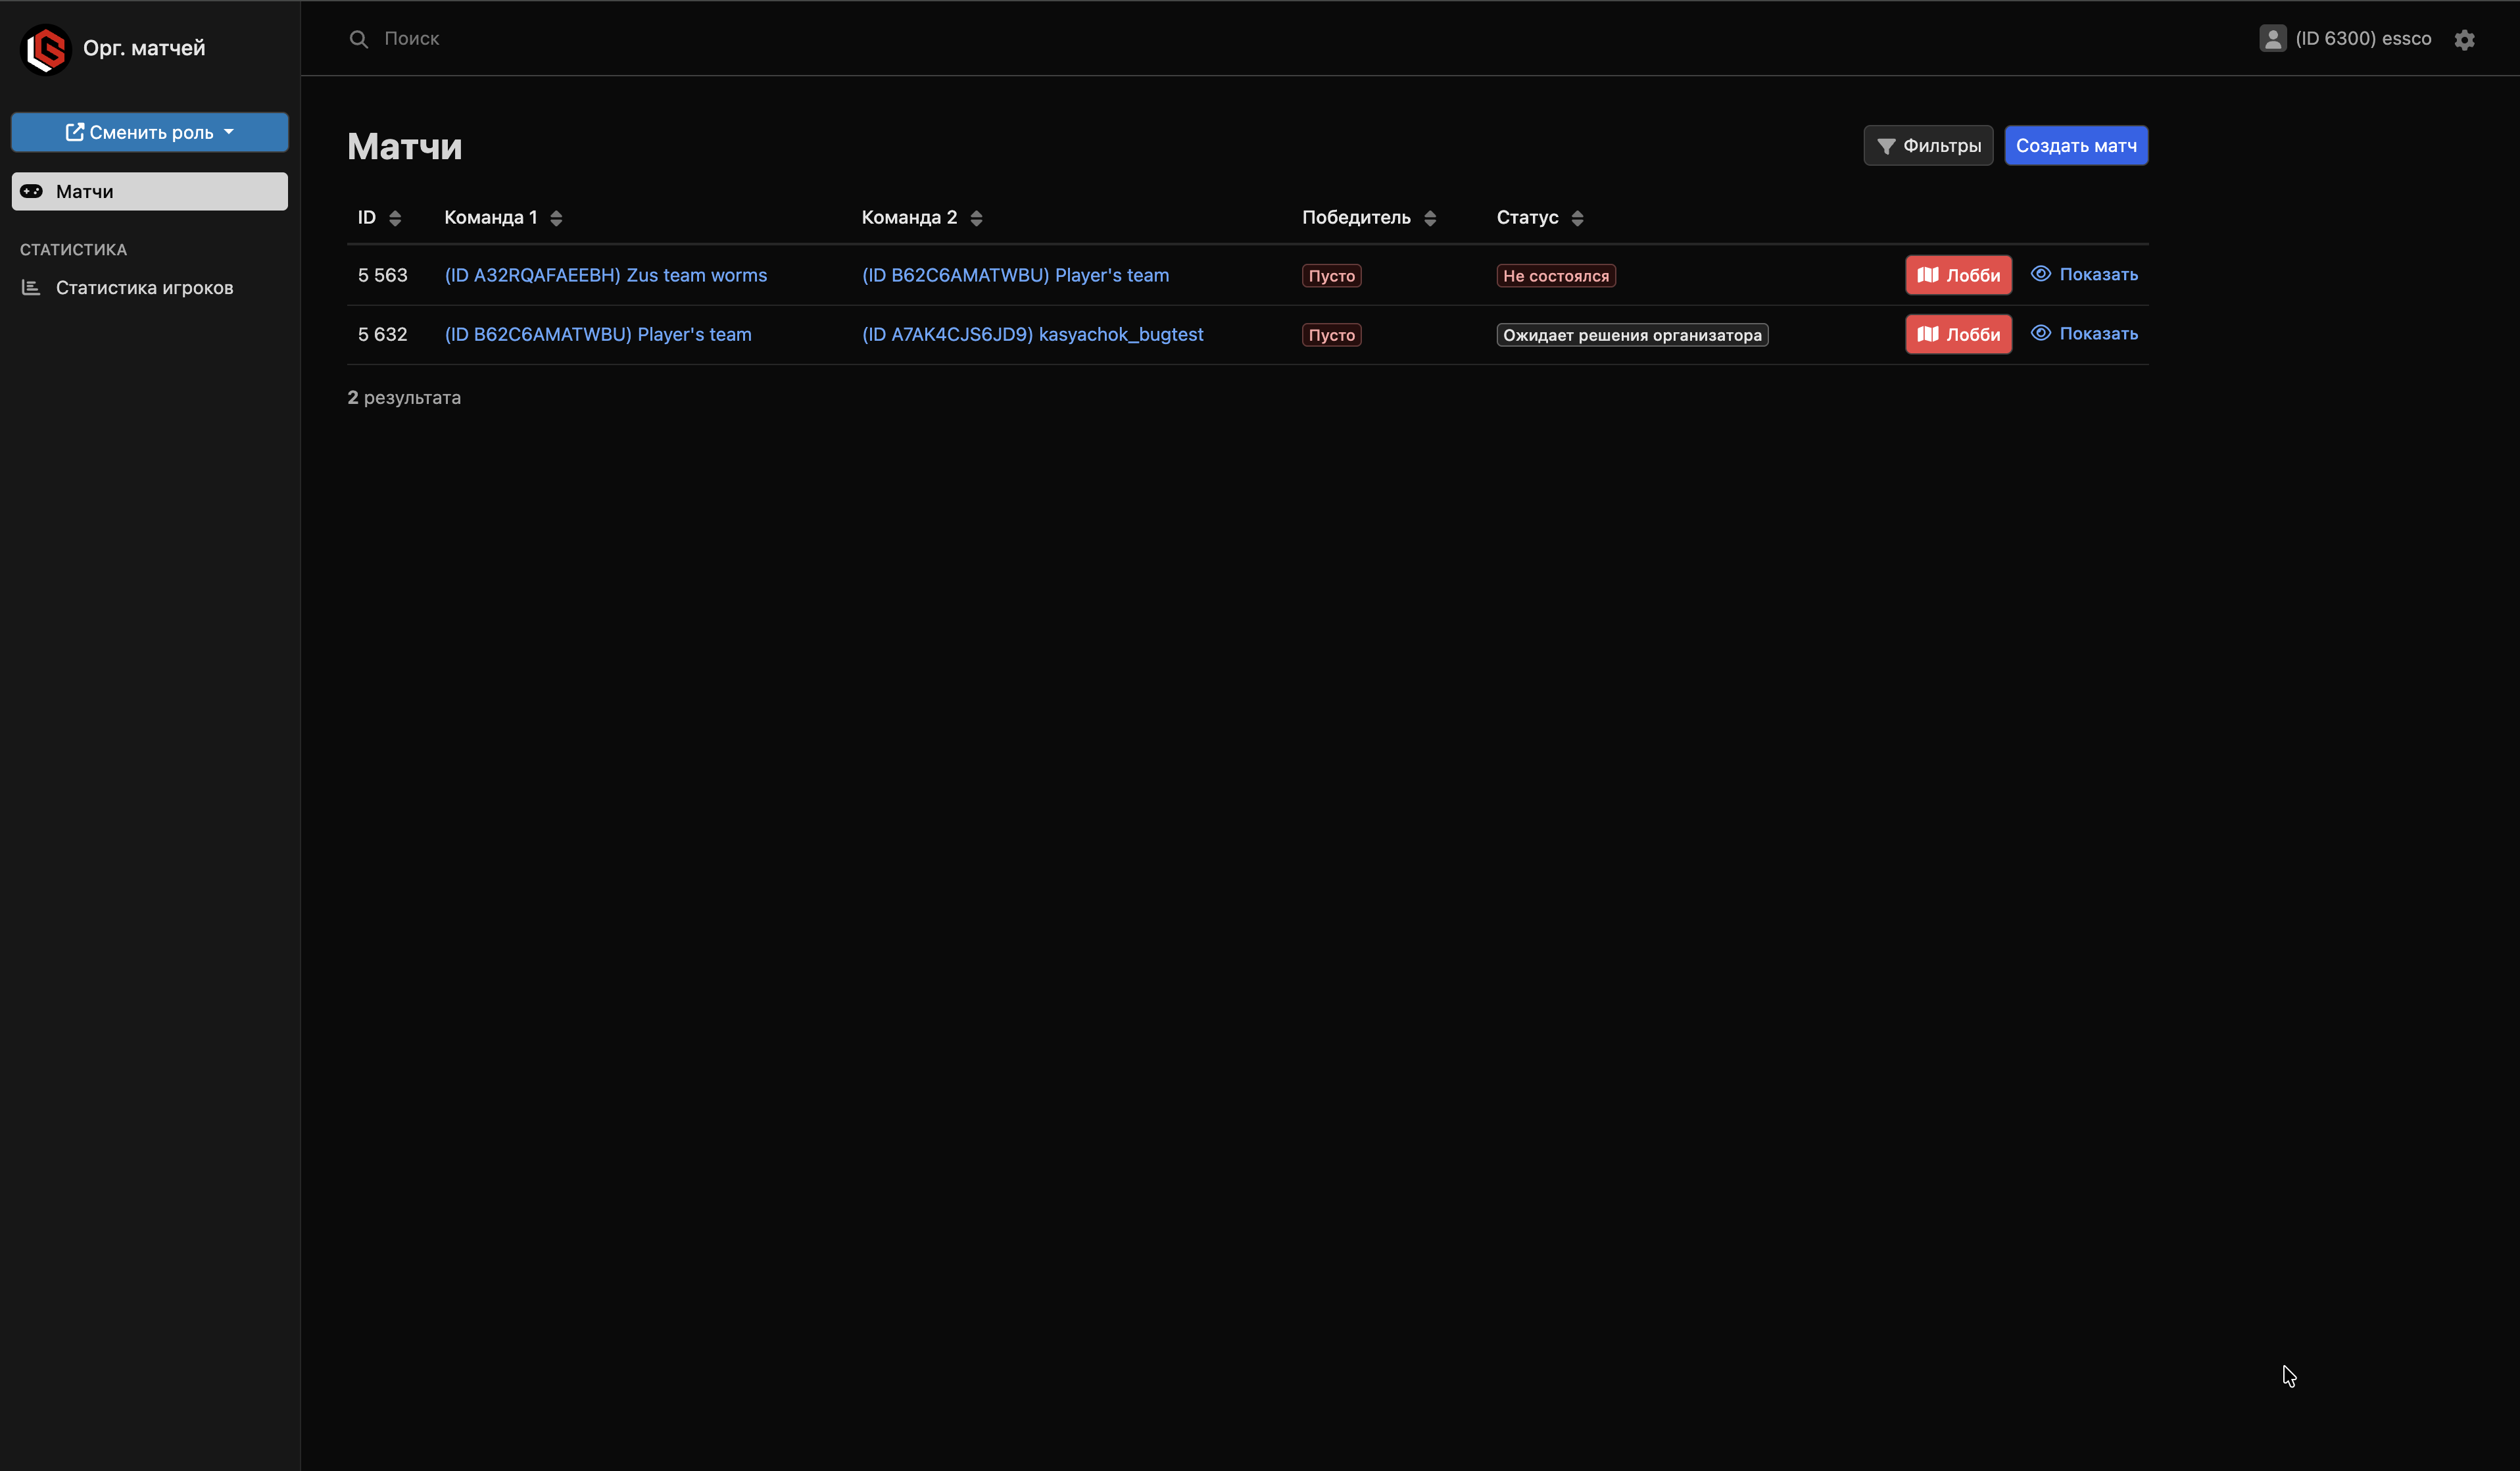
Task: Open the Фильтры filter panel
Action: click(1928, 146)
